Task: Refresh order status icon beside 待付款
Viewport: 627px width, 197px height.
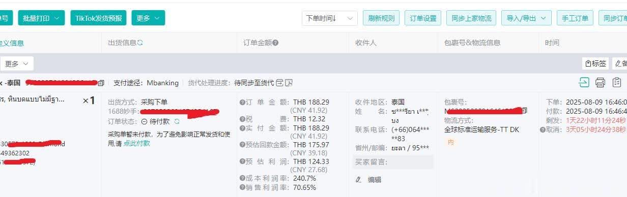Action: click(177, 121)
